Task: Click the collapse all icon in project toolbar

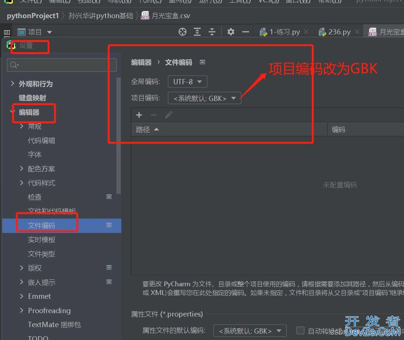Action: point(212,32)
